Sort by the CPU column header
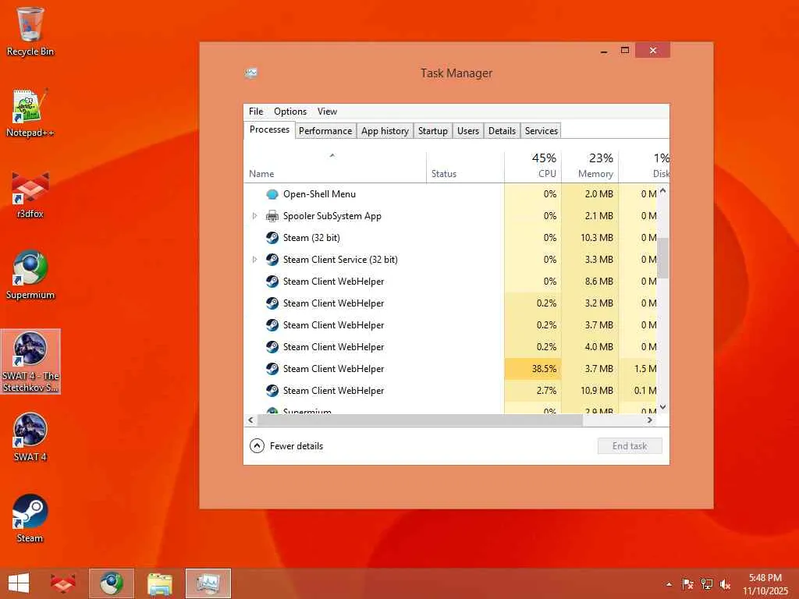This screenshot has height=599, width=799. pyautogui.click(x=533, y=167)
